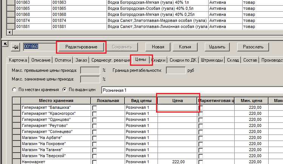
Task: Open the Скидки по ДК tab
Action: coord(183,60)
